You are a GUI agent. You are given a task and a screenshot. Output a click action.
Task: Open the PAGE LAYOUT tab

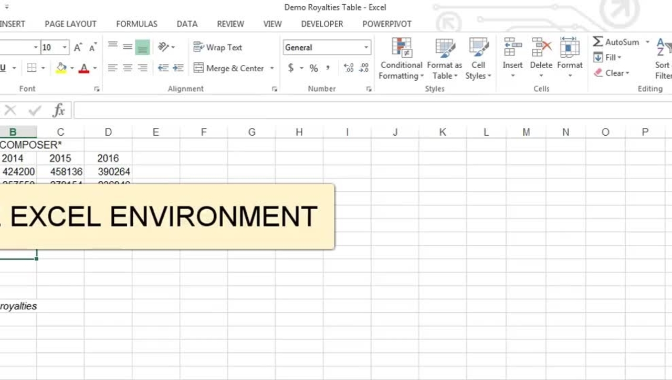[70, 24]
